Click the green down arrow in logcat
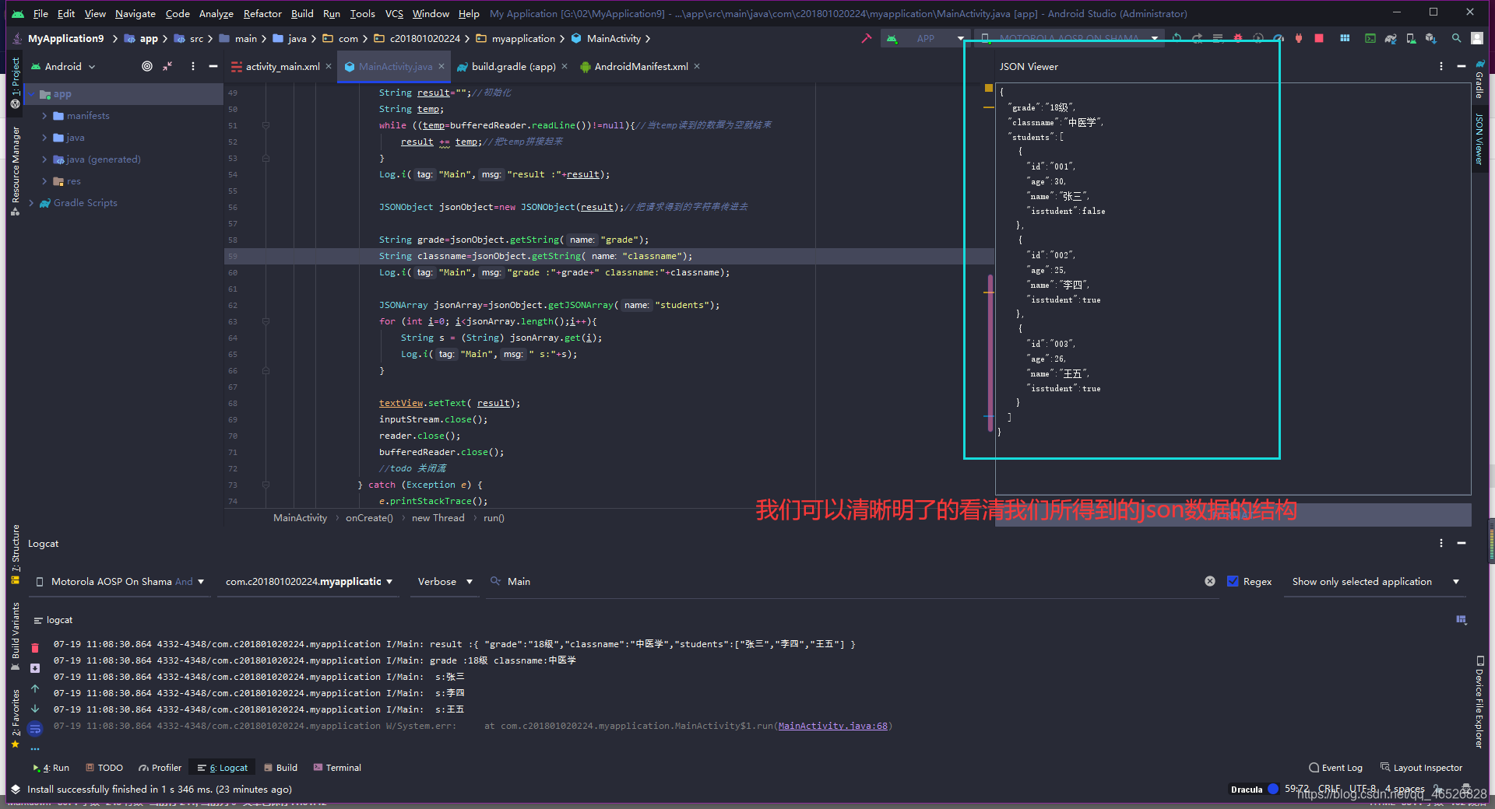1495x809 pixels. (x=35, y=709)
